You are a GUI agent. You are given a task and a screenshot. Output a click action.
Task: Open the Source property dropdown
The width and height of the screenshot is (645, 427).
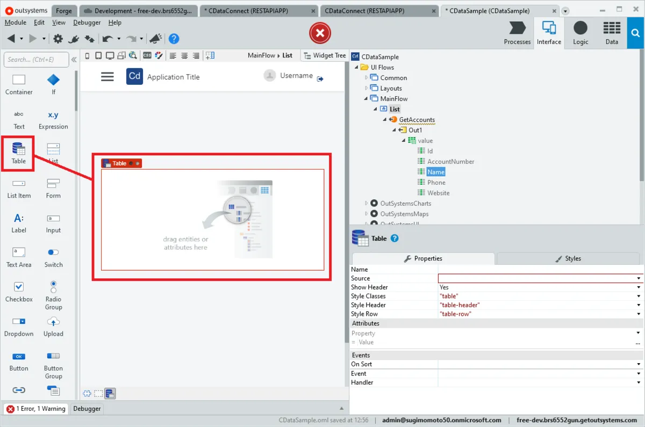(639, 278)
